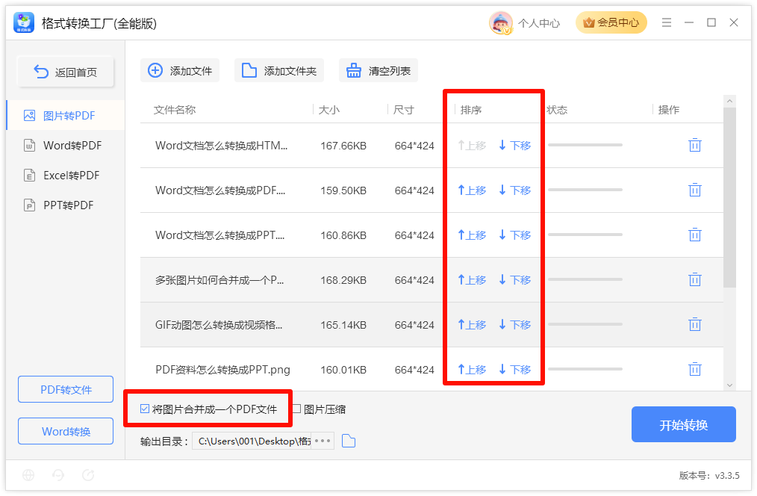
Task: Click 添加文件夹 button
Action: pyautogui.click(x=279, y=70)
